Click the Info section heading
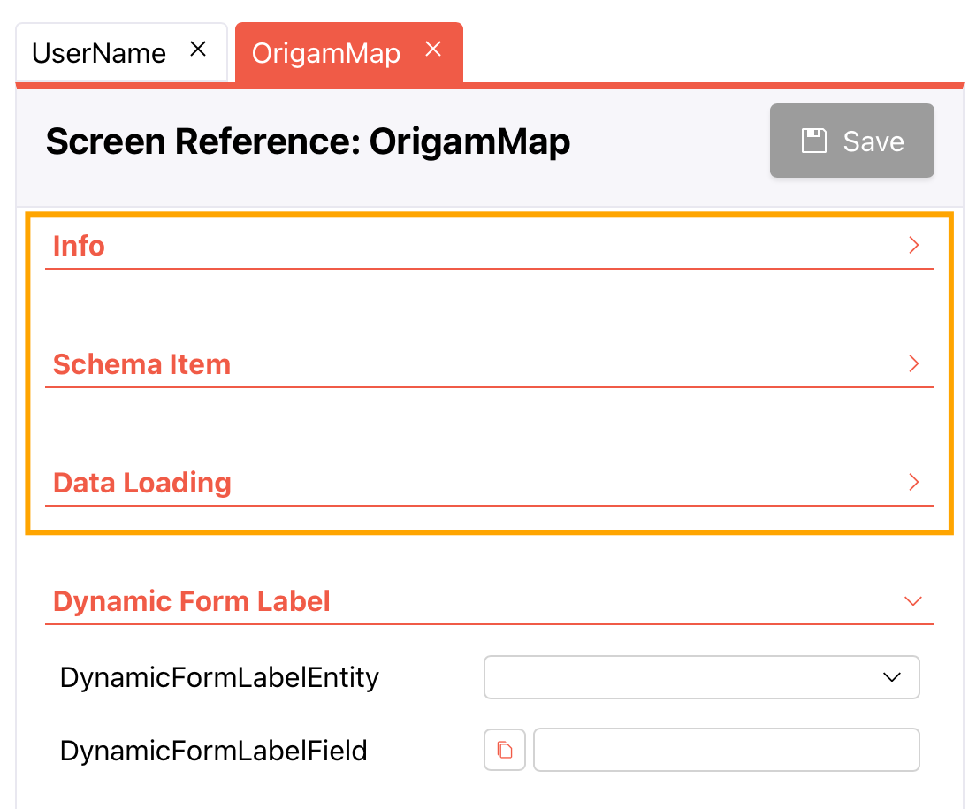The height and width of the screenshot is (809, 976). (x=79, y=246)
